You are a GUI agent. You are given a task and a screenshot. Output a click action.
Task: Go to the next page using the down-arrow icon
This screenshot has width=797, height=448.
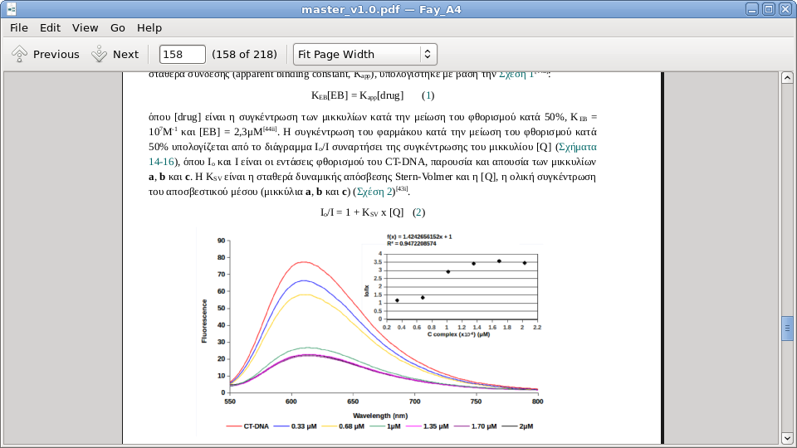100,55
